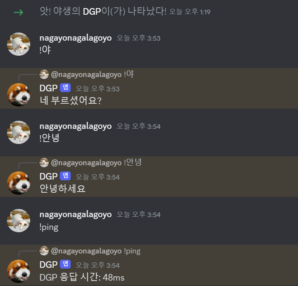298x286 pixels.
Task: Jump to the replied message @nagayonagalagoyo !야
Action: pyautogui.click(x=92, y=74)
